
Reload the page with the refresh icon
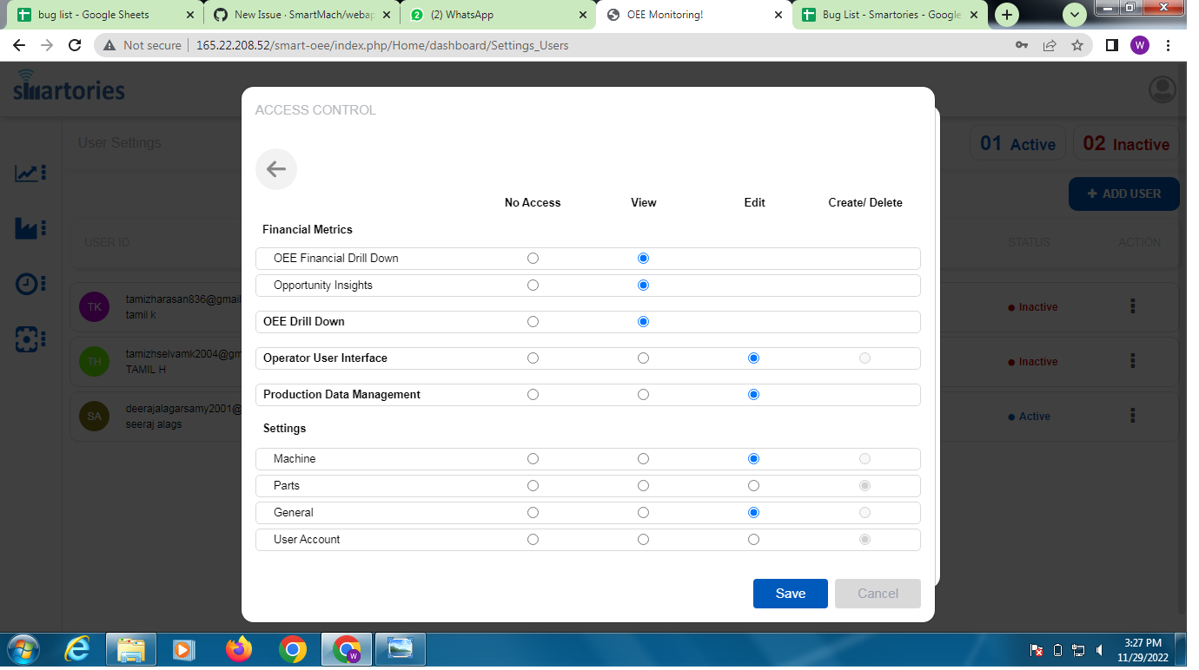73,45
